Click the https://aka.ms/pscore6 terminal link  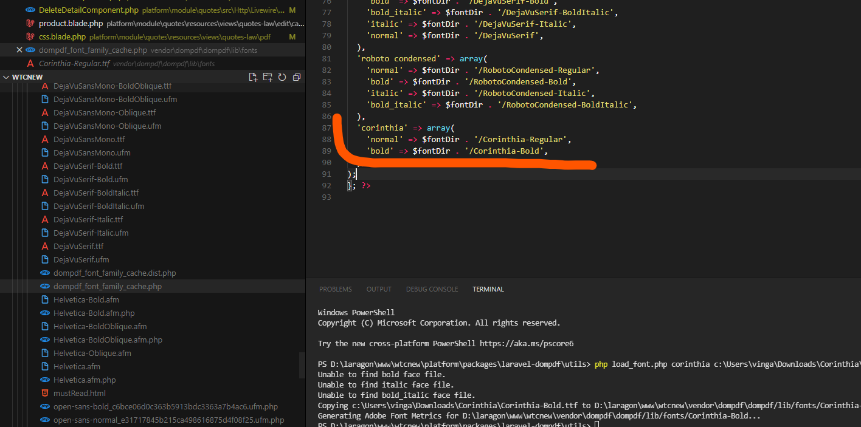527,343
